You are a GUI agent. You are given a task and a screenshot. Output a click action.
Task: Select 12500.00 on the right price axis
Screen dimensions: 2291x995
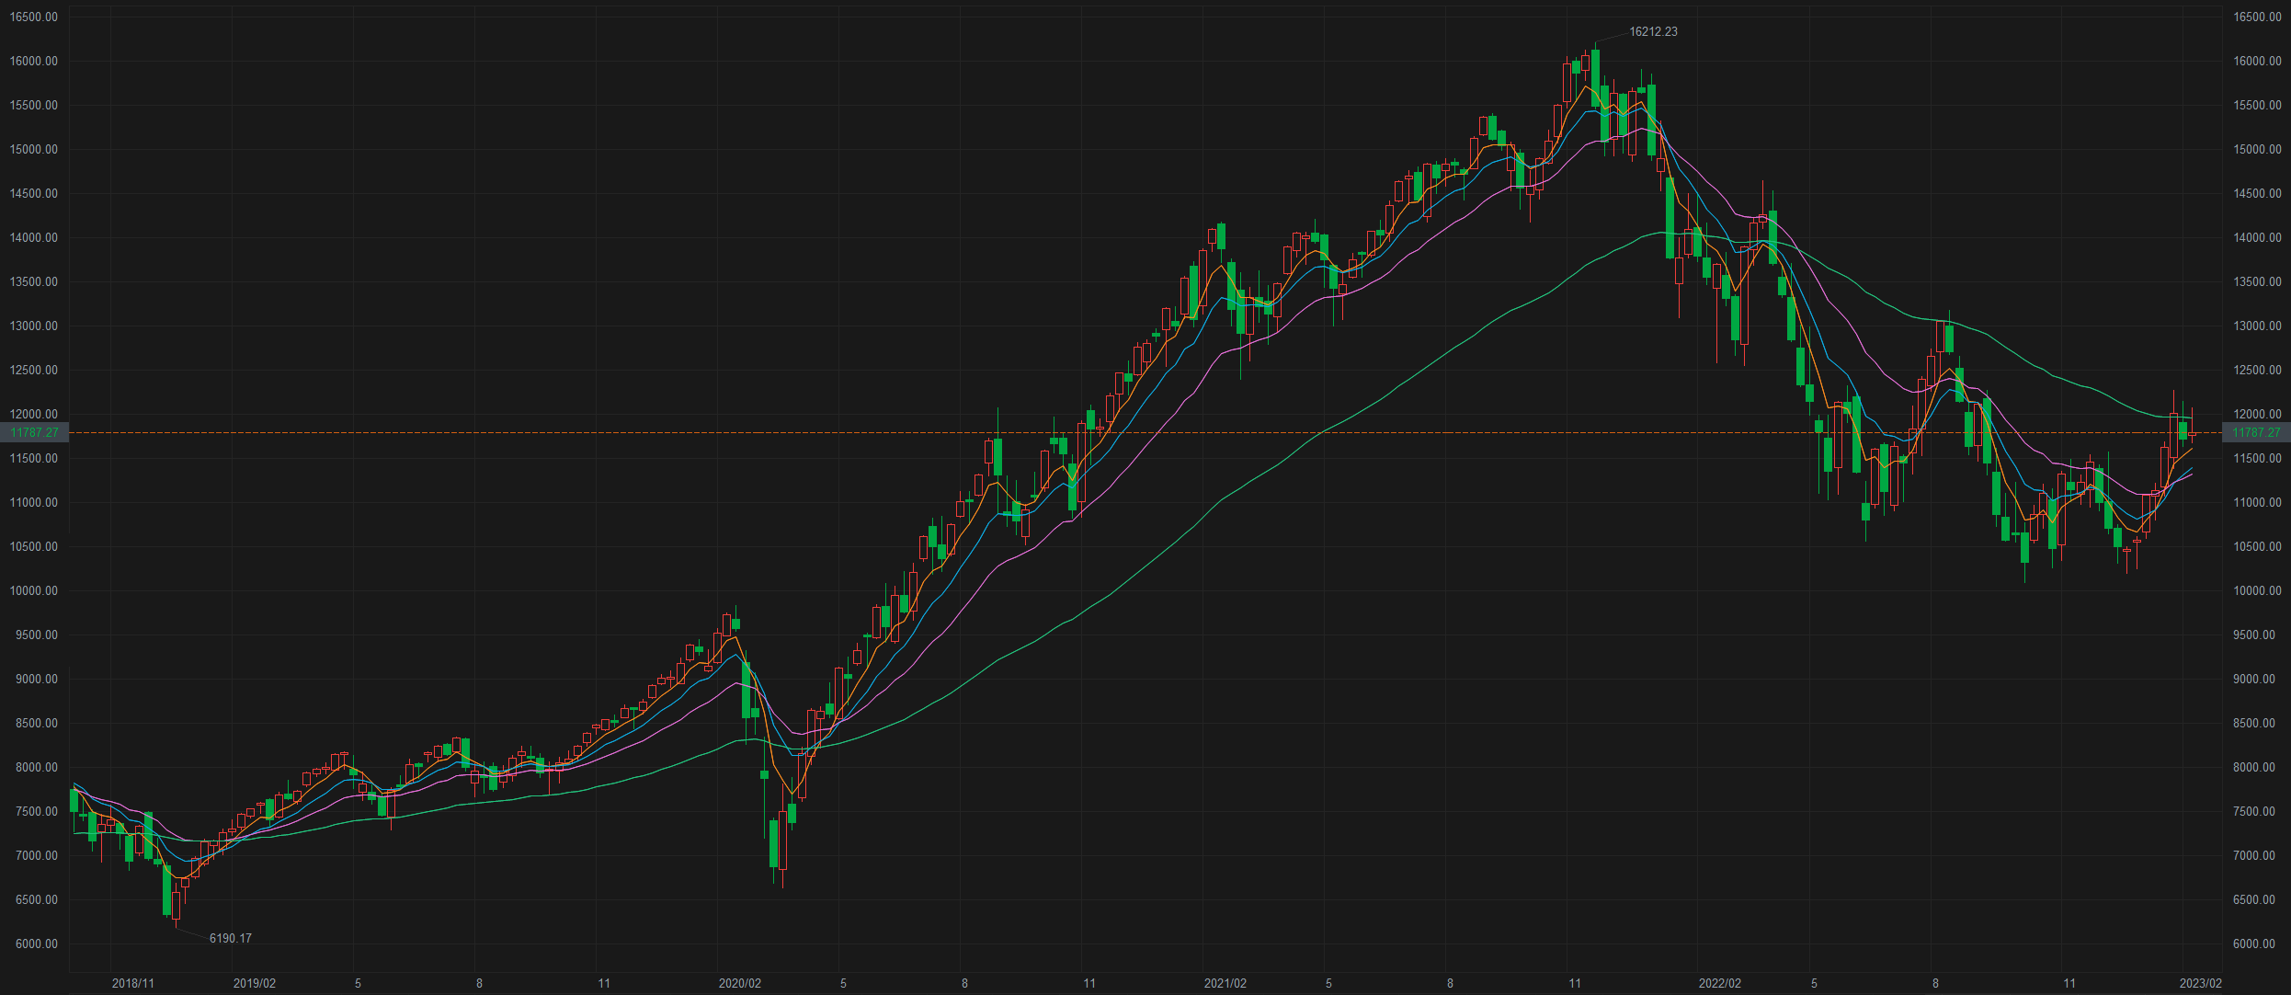click(x=2257, y=370)
